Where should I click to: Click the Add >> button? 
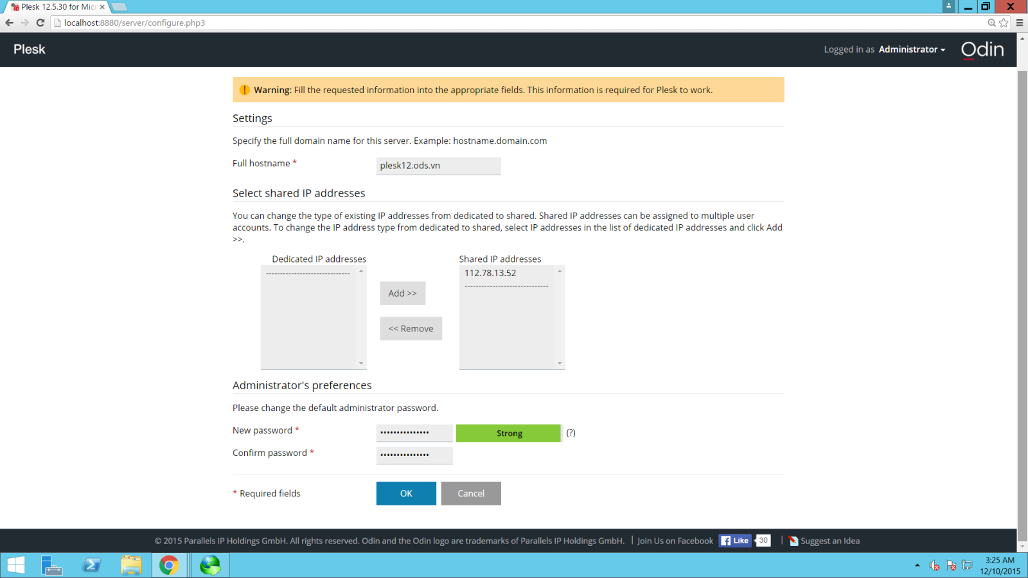(x=402, y=293)
